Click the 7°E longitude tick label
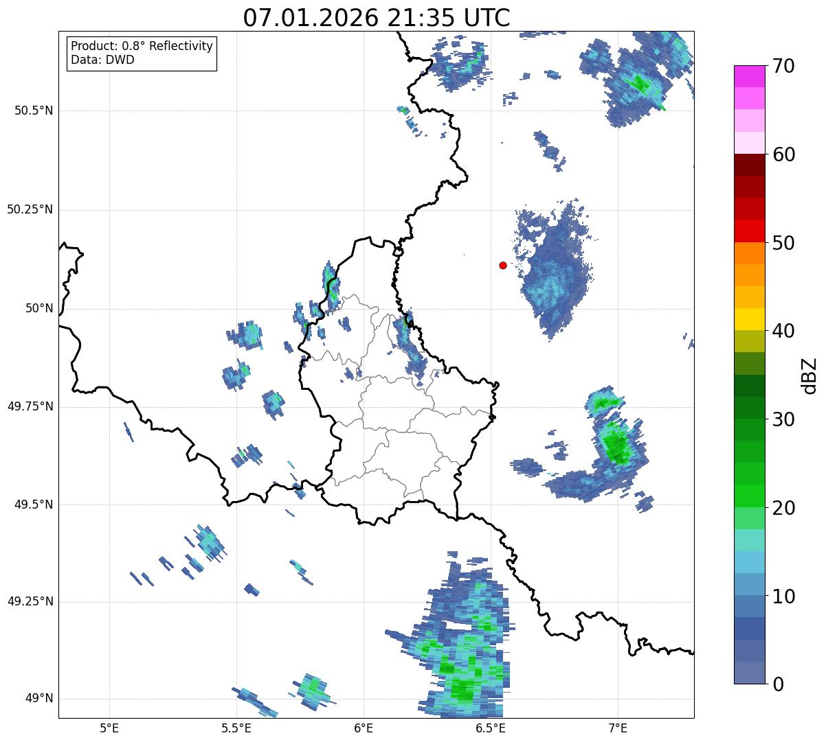This screenshot has width=826, height=742. (x=618, y=728)
